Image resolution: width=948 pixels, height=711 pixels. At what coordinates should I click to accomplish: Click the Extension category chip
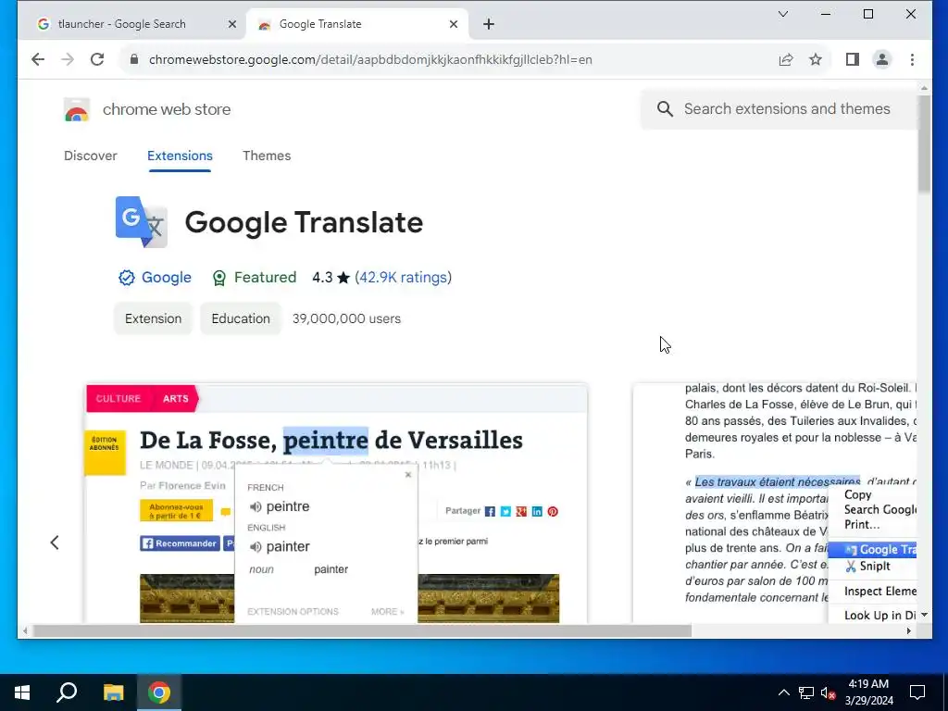click(x=153, y=318)
